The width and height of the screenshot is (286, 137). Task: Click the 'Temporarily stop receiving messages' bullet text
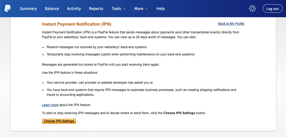click(121, 54)
